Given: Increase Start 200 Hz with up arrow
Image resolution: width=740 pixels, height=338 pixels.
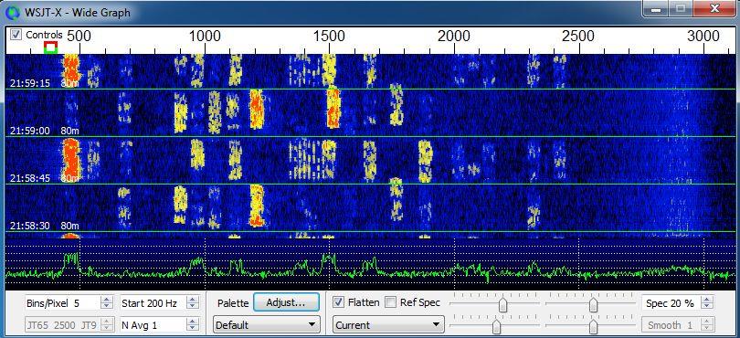Looking at the screenshot, I should point(193,300).
